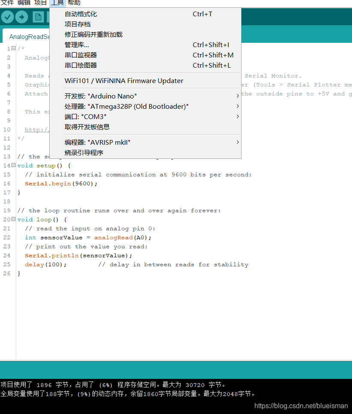Screen dimensions: 352x414
Task: Open the 文件 menu
Action: pos(7,3)
